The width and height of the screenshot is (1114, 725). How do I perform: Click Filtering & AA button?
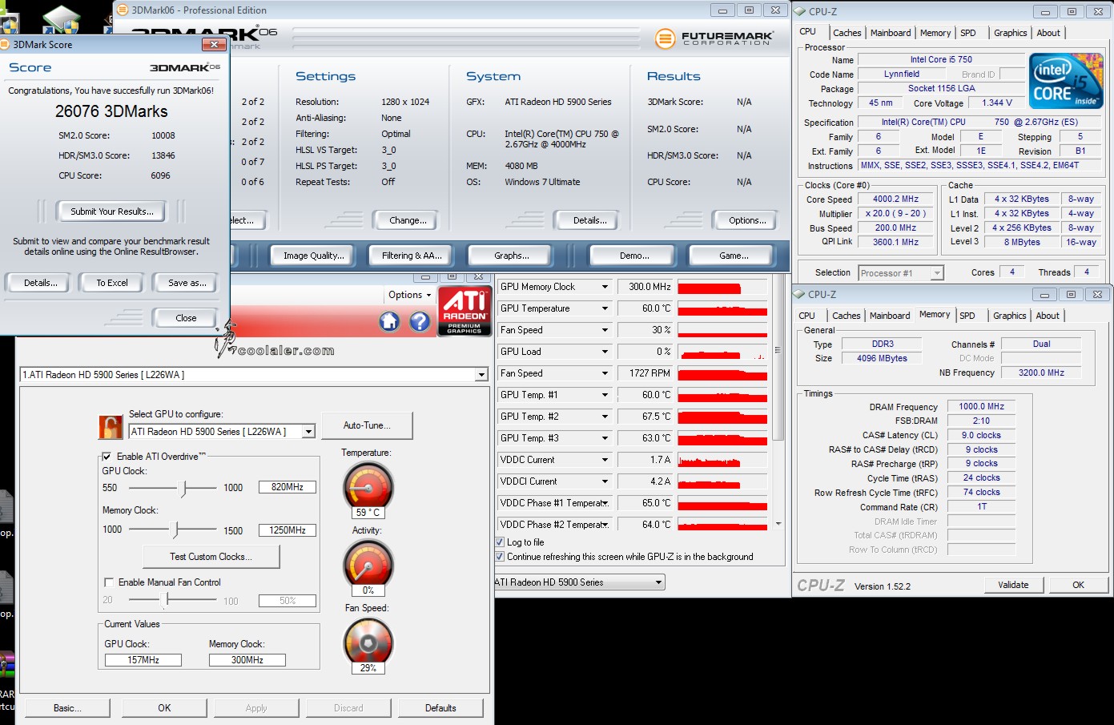[x=412, y=256]
